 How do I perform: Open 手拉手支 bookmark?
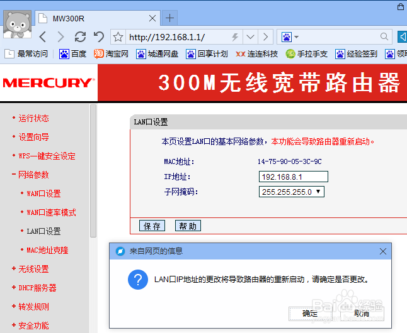point(307,54)
